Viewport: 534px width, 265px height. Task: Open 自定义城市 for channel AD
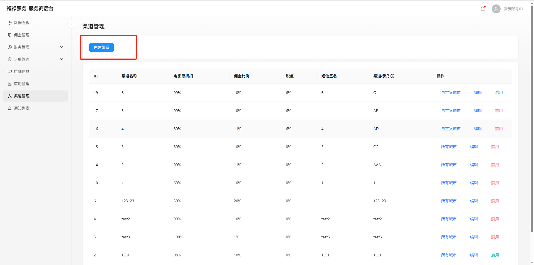[451, 129]
